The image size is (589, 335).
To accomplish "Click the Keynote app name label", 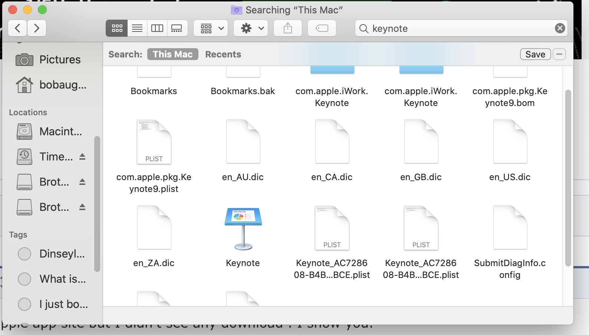I will [243, 263].
